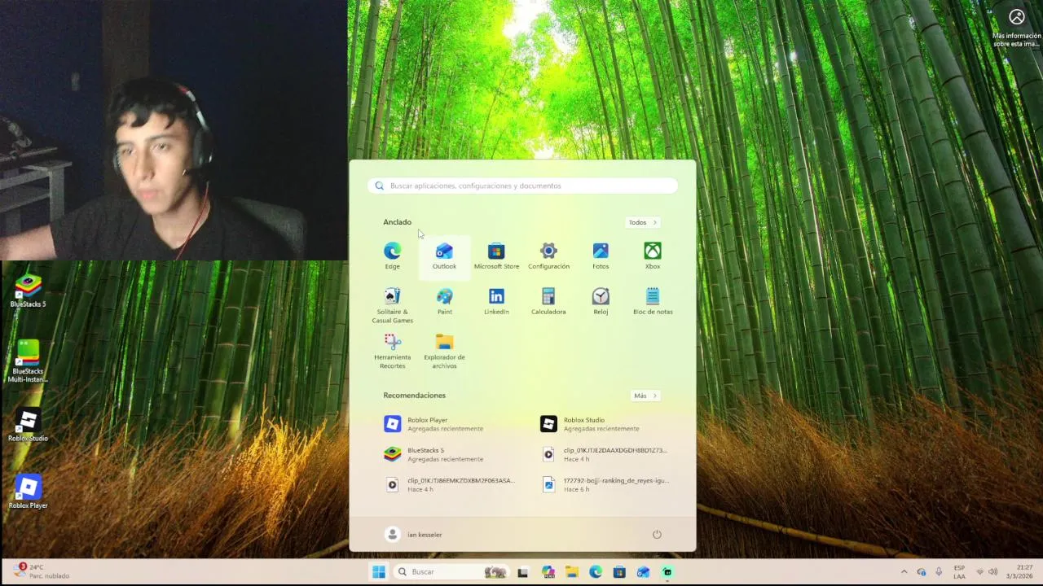The image size is (1043, 586).
Task: Select the Roblox Studio desktop shortcut
Action: [x=28, y=426]
